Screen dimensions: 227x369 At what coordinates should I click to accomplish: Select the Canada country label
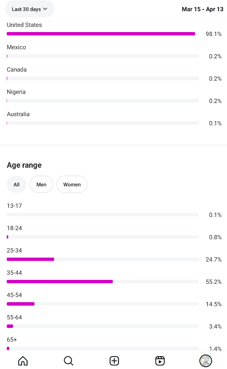(x=17, y=70)
